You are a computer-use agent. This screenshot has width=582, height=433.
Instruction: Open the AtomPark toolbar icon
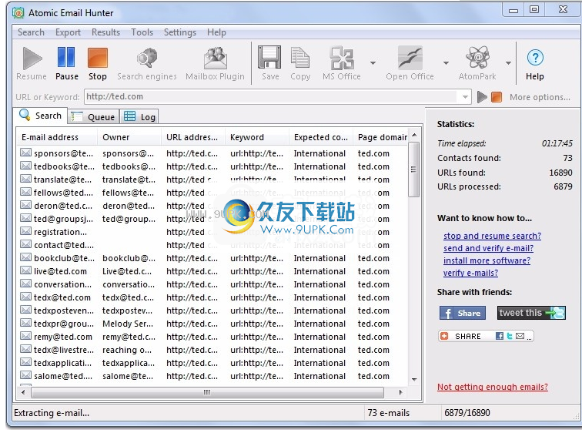(x=478, y=58)
